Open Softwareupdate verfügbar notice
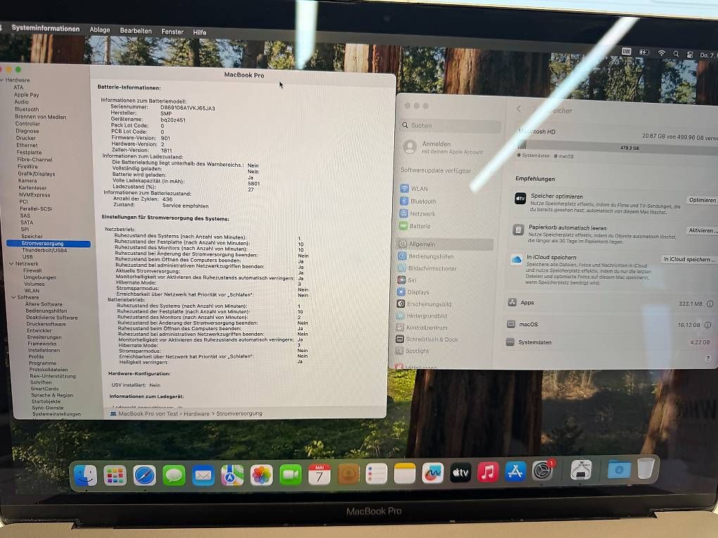The height and width of the screenshot is (538, 718). point(436,170)
